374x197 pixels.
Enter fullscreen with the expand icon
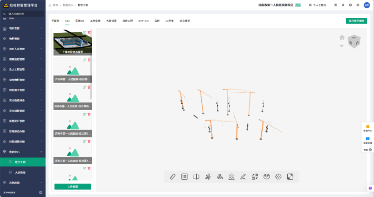click(x=290, y=177)
